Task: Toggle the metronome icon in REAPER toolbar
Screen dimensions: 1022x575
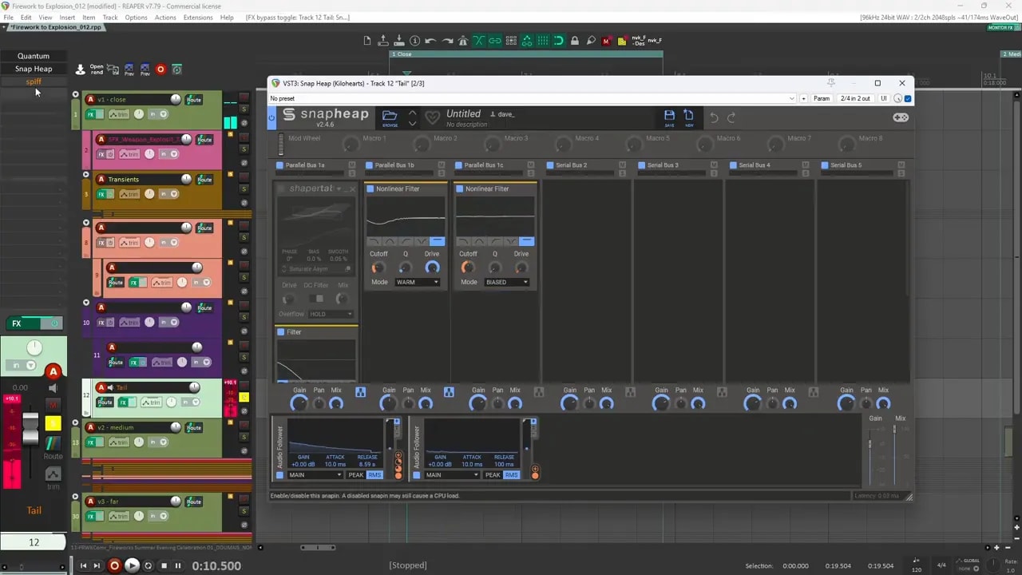Action: pos(463,41)
